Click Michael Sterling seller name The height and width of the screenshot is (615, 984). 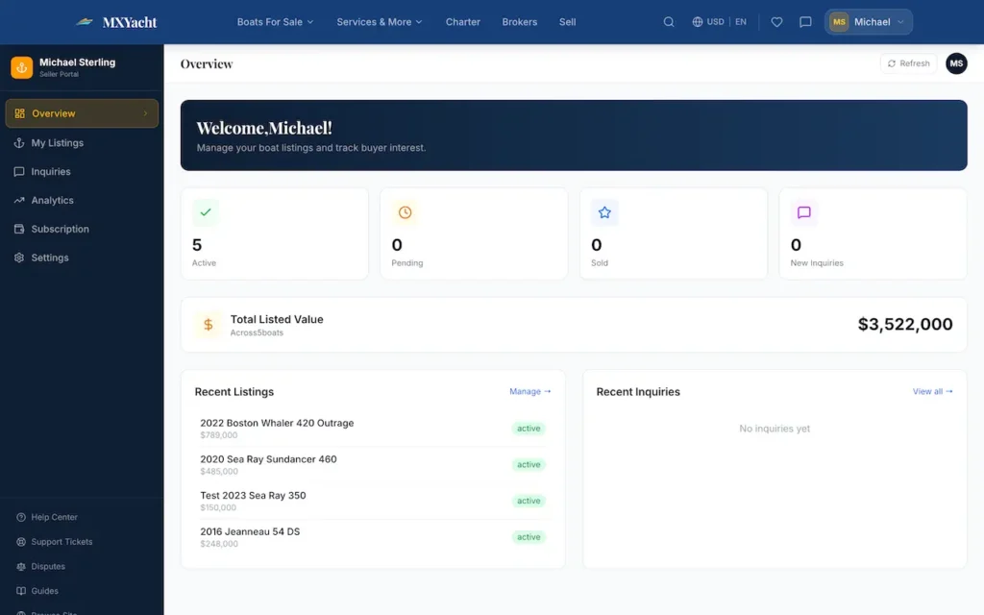pyautogui.click(x=77, y=62)
